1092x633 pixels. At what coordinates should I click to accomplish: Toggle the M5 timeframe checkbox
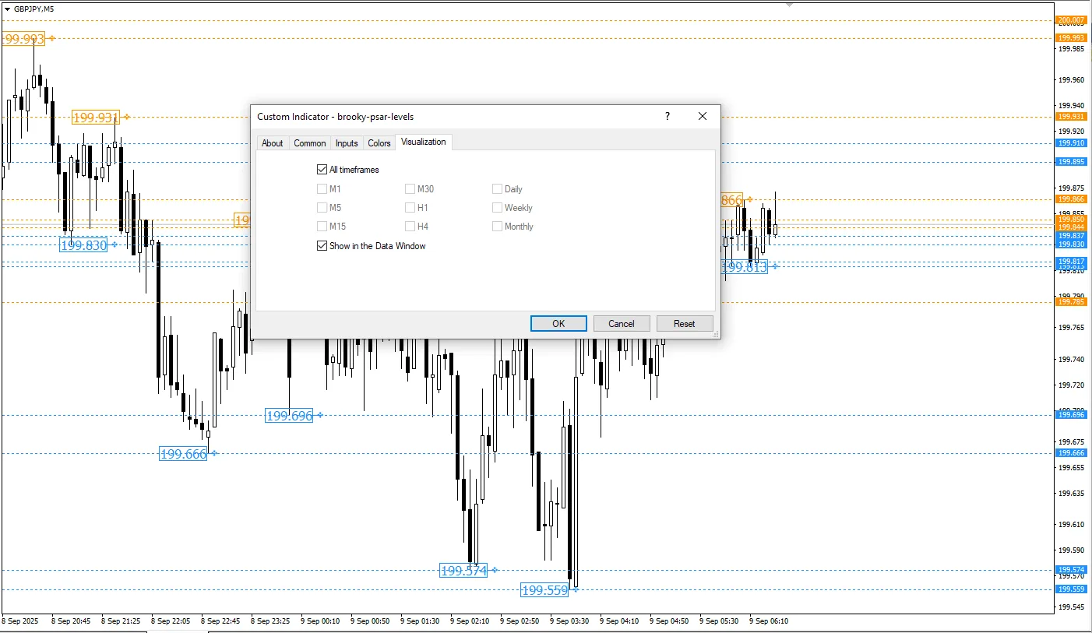click(x=322, y=207)
